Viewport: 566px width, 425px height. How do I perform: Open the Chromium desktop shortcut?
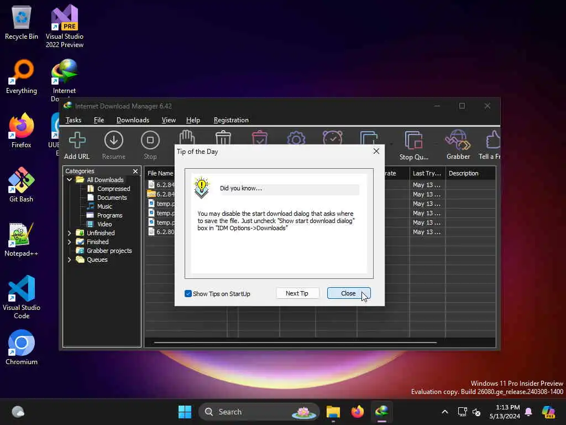pos(22,348)
